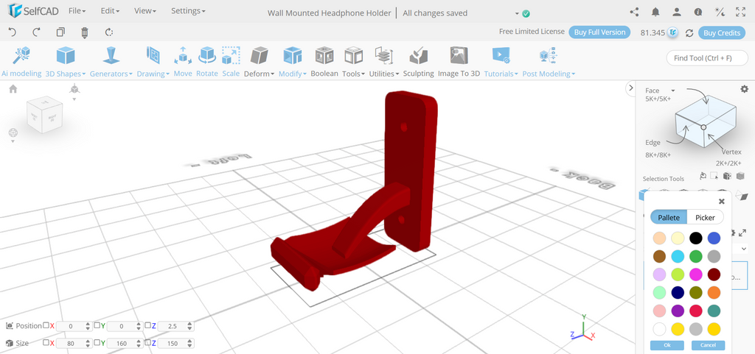Toggle Position Y checkbox

click(x=97, y=325)
